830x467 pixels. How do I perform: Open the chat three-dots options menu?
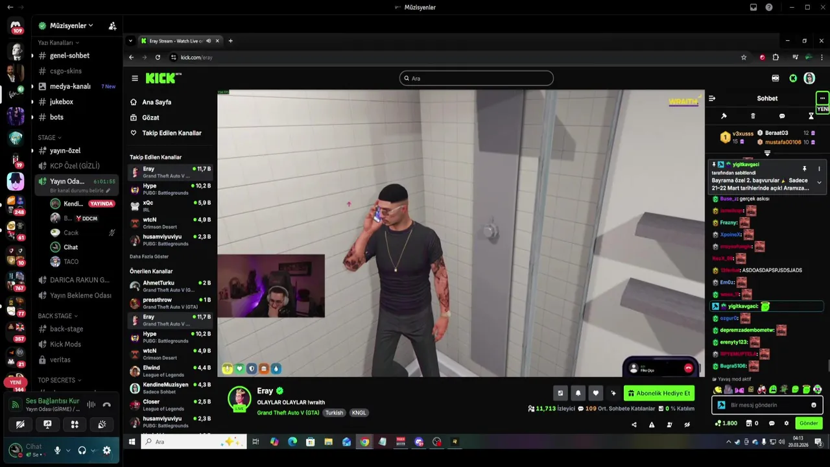pos(822,99)
